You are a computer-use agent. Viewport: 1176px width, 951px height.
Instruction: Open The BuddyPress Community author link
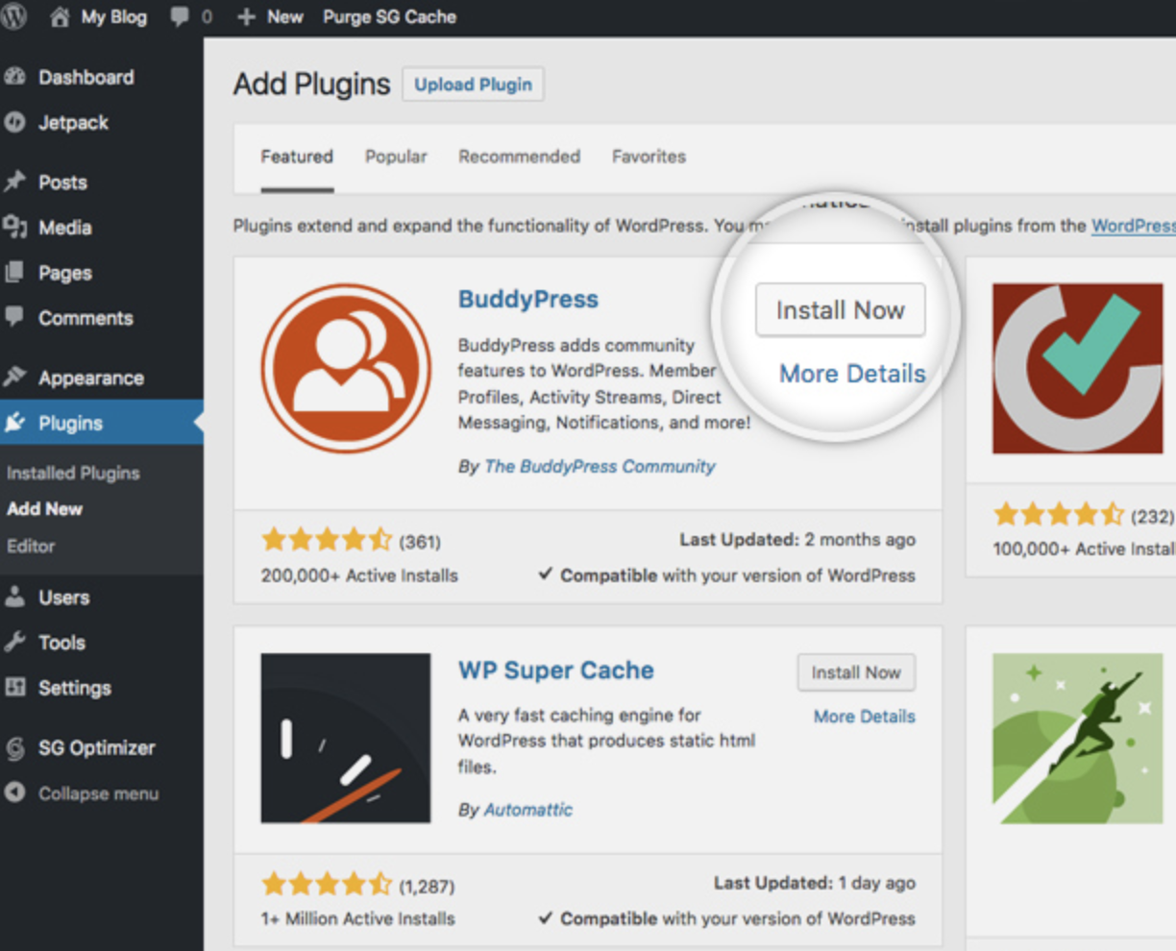600,467
